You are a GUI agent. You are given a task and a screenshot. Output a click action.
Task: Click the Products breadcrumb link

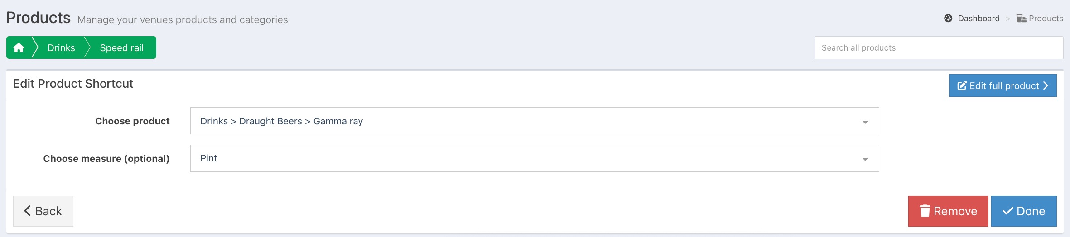pyautogui.click(x=1046, y=19)
